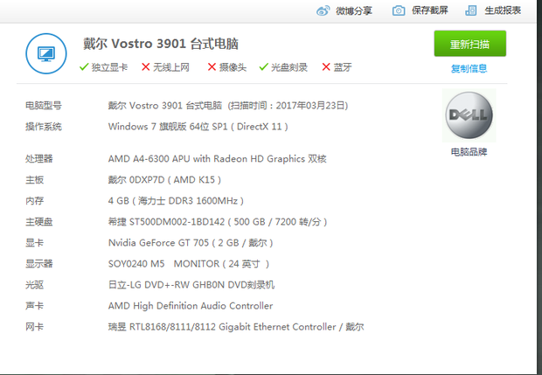Image resolution: width=542 pixels, height=375 pixels.
Task: Click the 微博分享 text link
Action: tap(354, 11)
